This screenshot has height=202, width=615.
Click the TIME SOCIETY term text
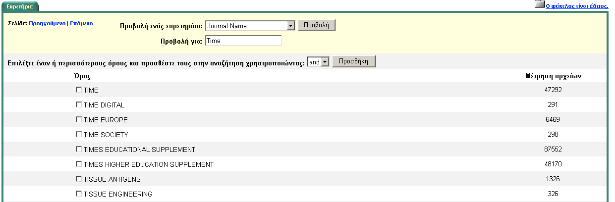106,135
